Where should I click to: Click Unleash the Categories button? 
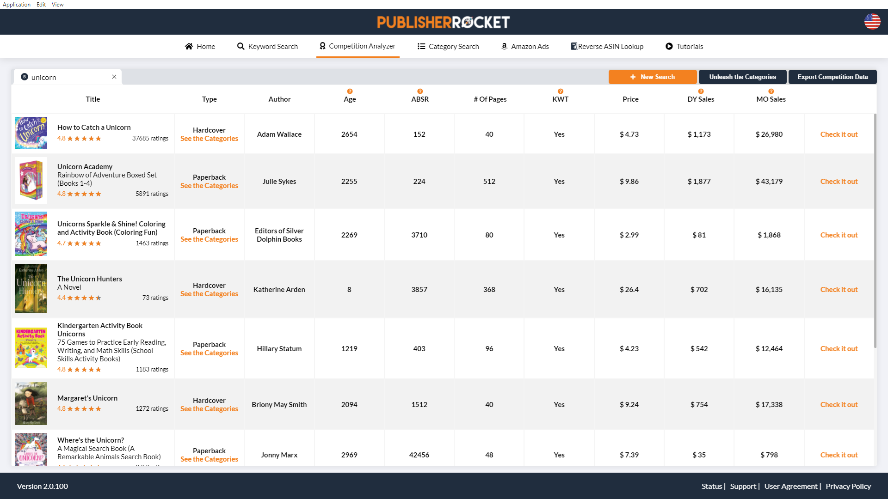coord(742,77)
